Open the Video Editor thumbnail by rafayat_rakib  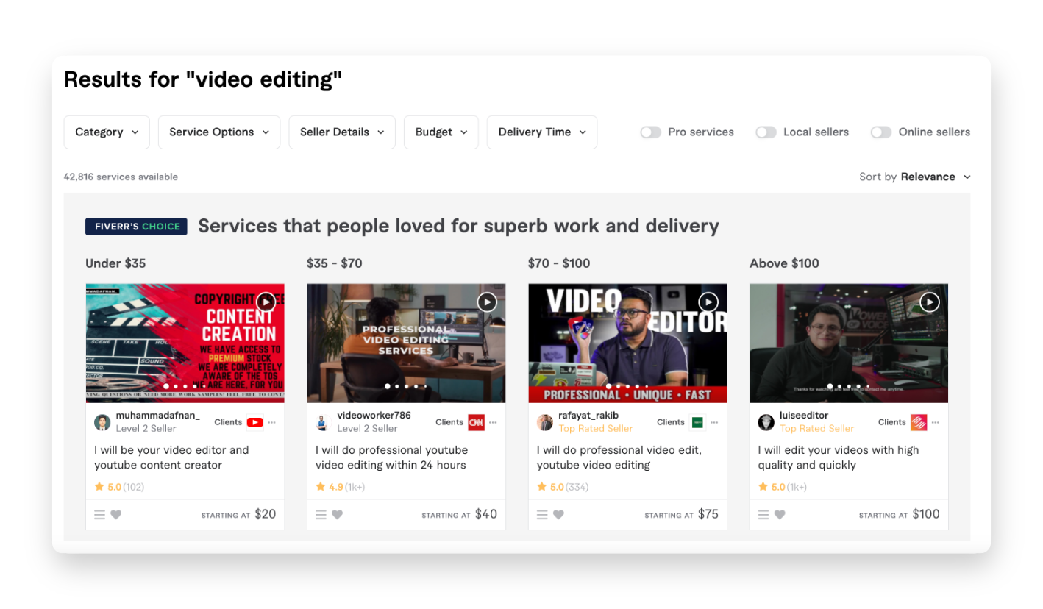(x=628, y=343)
